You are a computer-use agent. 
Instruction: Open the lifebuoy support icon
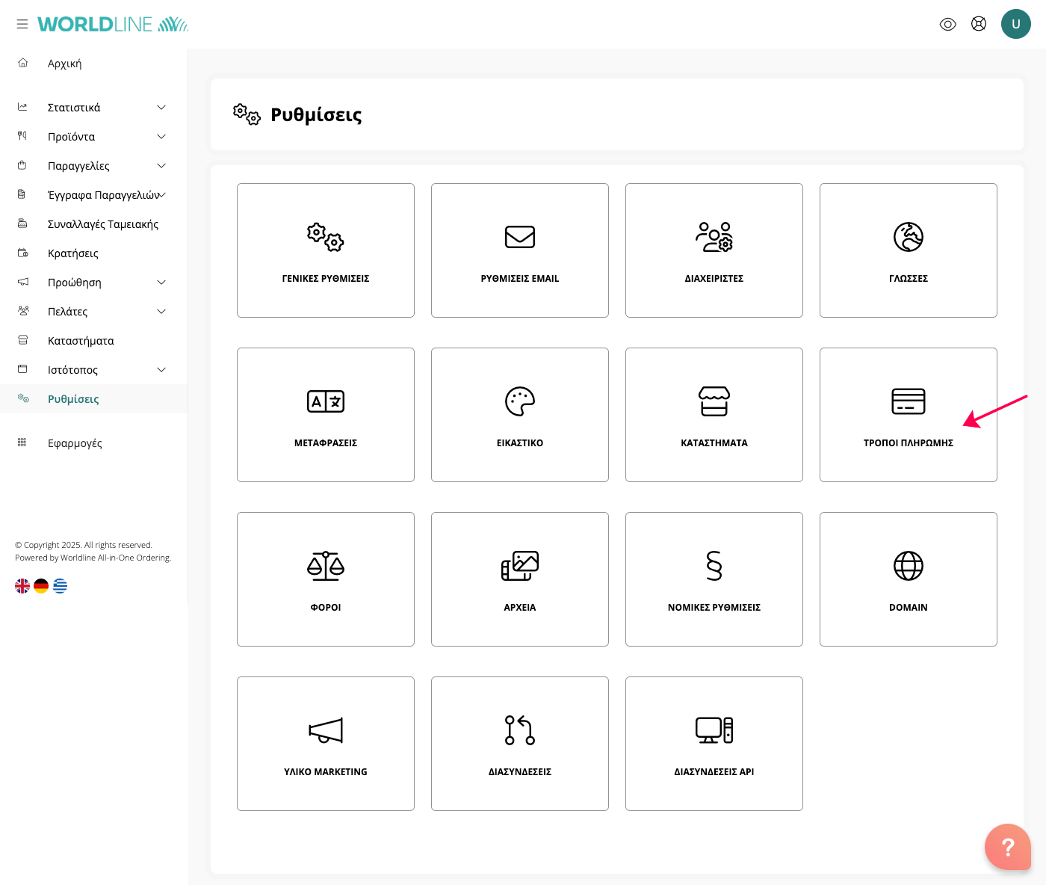coord(978,24)
